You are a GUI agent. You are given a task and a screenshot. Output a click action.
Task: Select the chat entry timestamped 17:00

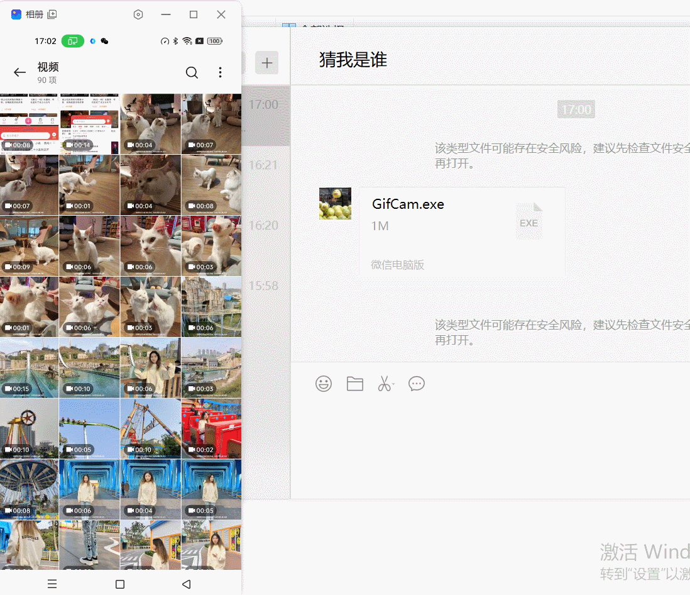pyautogui.click(x=266, y=116)
